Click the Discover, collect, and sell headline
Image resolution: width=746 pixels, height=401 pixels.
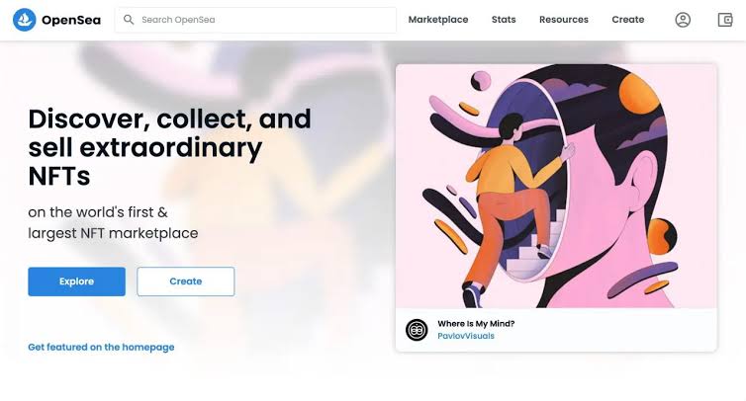[169, 147]
